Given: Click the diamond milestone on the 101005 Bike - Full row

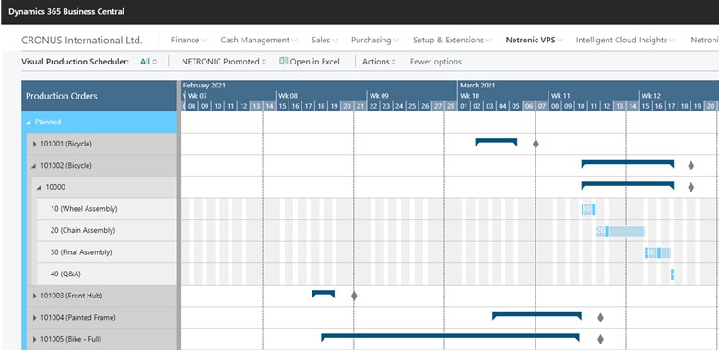Looking at the screenshot, I should point(600,340).
